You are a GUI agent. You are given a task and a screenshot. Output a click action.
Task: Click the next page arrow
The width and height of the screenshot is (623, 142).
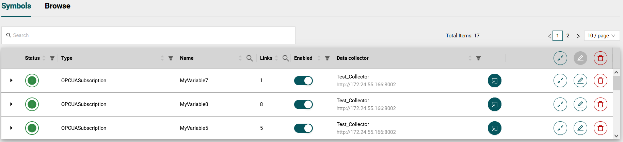tap(578, 36)
